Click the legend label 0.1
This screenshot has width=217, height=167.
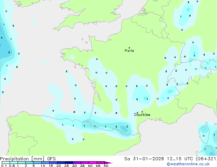coord(4,166)
